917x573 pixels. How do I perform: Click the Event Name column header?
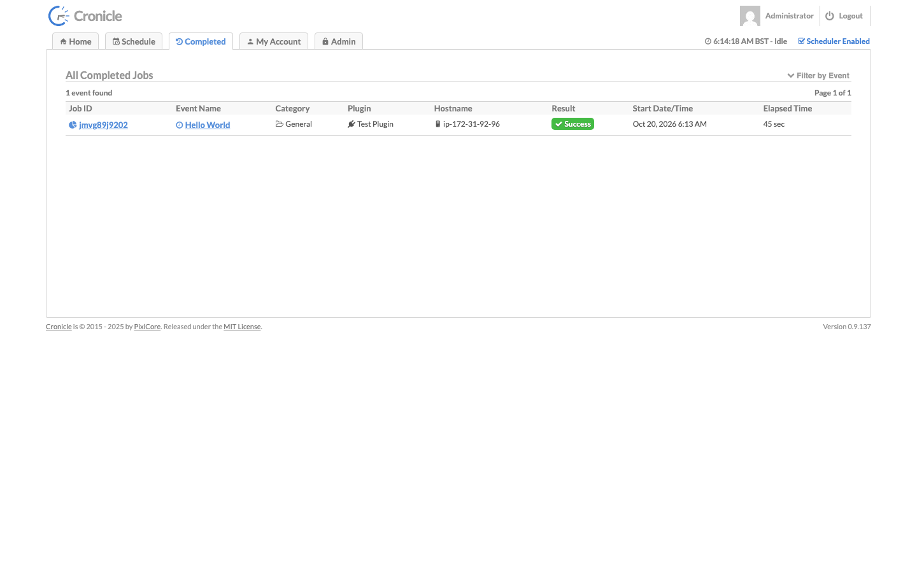(198, 109)
